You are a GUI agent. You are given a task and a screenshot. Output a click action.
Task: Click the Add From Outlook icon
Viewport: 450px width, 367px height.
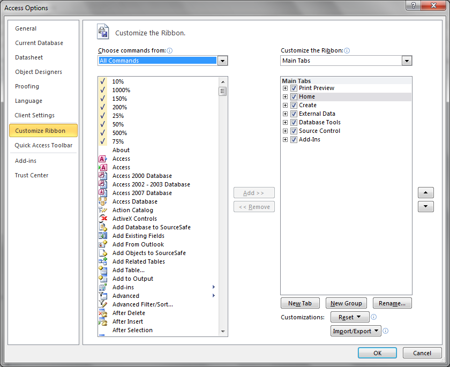click(103, 244)
